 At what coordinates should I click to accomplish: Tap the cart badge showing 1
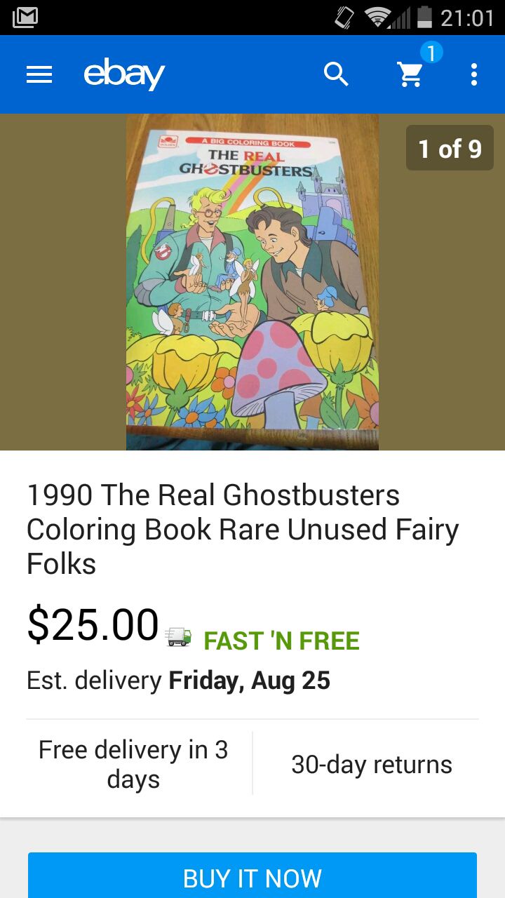pyautogui.click(x=431, y=53)
